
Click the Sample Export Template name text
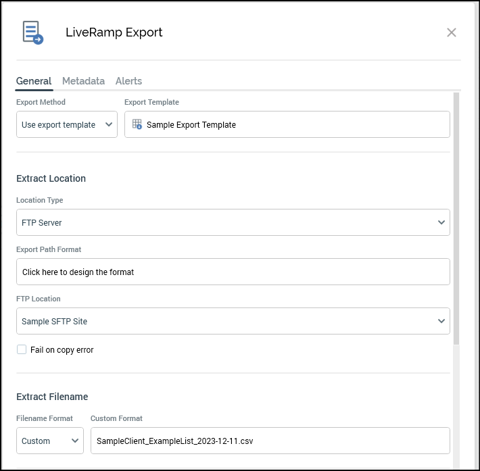pyautogui.click(x=191, y=125)
